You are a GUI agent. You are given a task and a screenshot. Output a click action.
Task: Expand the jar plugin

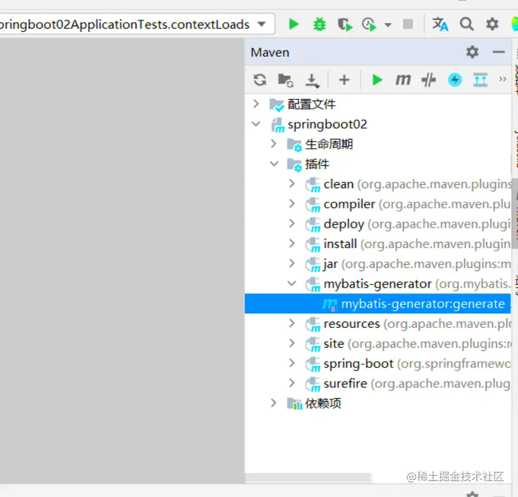(x=291, y=263)
